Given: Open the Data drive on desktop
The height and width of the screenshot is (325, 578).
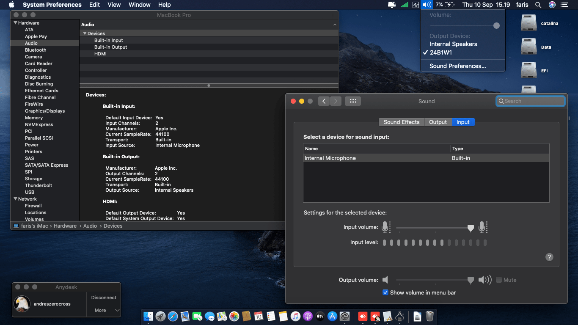Looking at the screenshot, I should (x=529, y=47).
